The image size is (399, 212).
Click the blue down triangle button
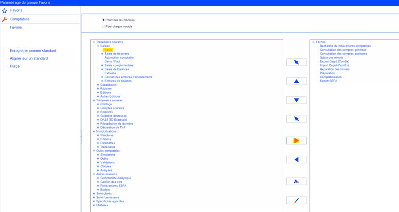point(296,100)
